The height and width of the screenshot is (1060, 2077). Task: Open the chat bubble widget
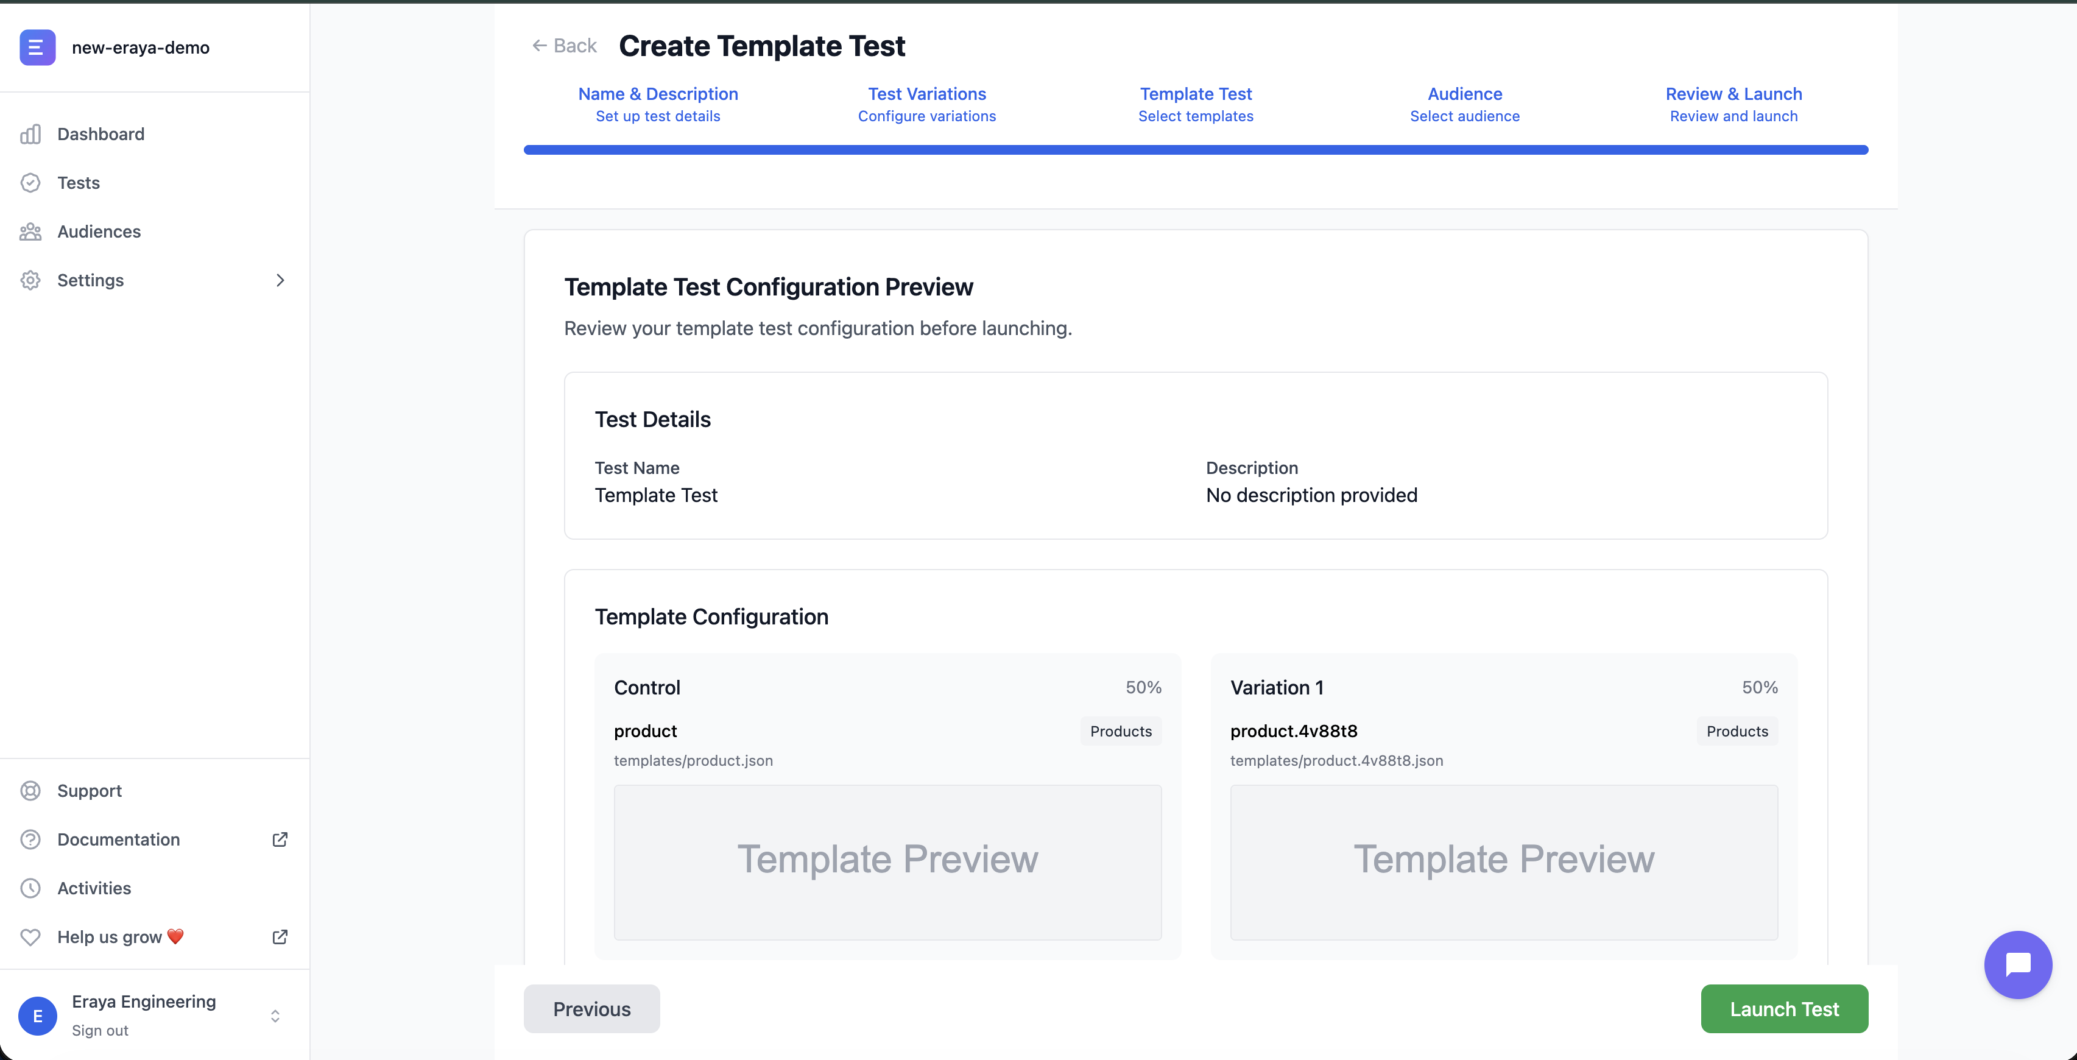pos(2017,964)
